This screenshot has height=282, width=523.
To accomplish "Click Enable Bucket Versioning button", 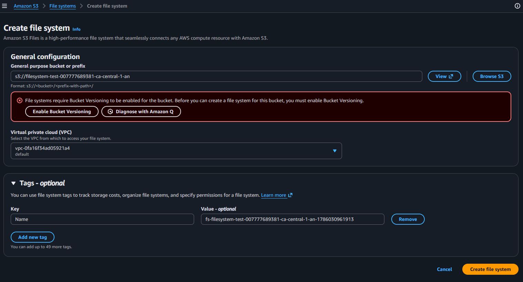I will (x=62, y=111).
